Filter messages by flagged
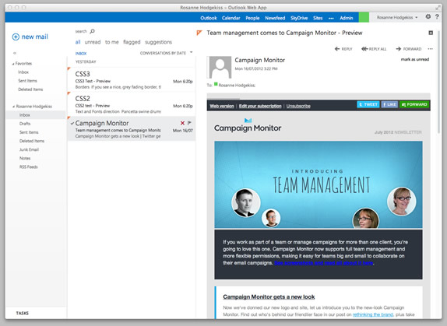 coord(132,42)
